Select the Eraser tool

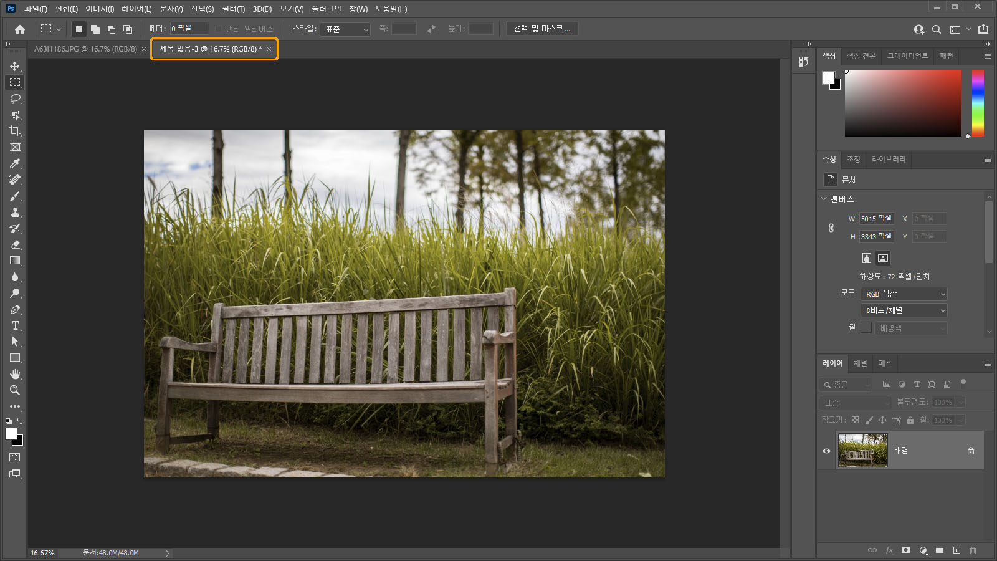(15, 244)
